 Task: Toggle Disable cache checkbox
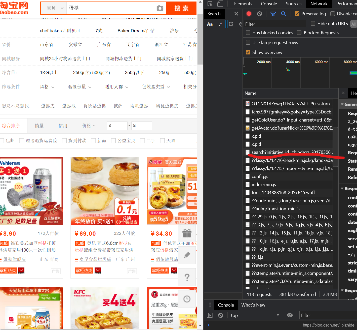click(333, 14)
